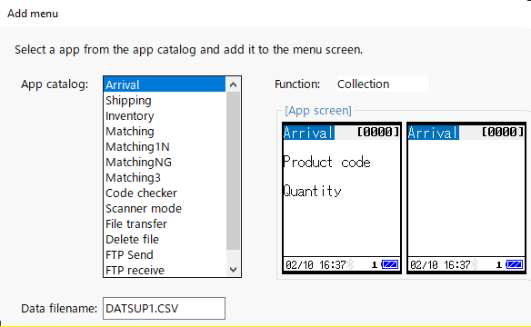The height and width of the screenshot is (327, 531).
Task: Click the app catalog scrollbar thumb
Action: (233, 171)
